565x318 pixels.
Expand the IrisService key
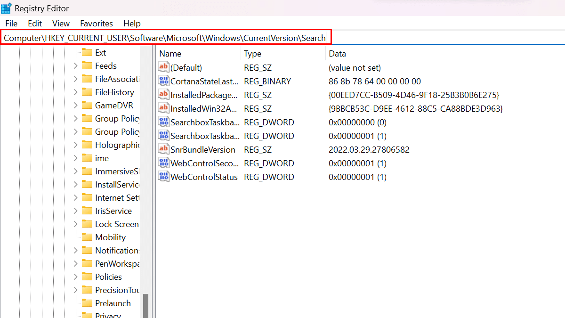(x=75, y=211)
